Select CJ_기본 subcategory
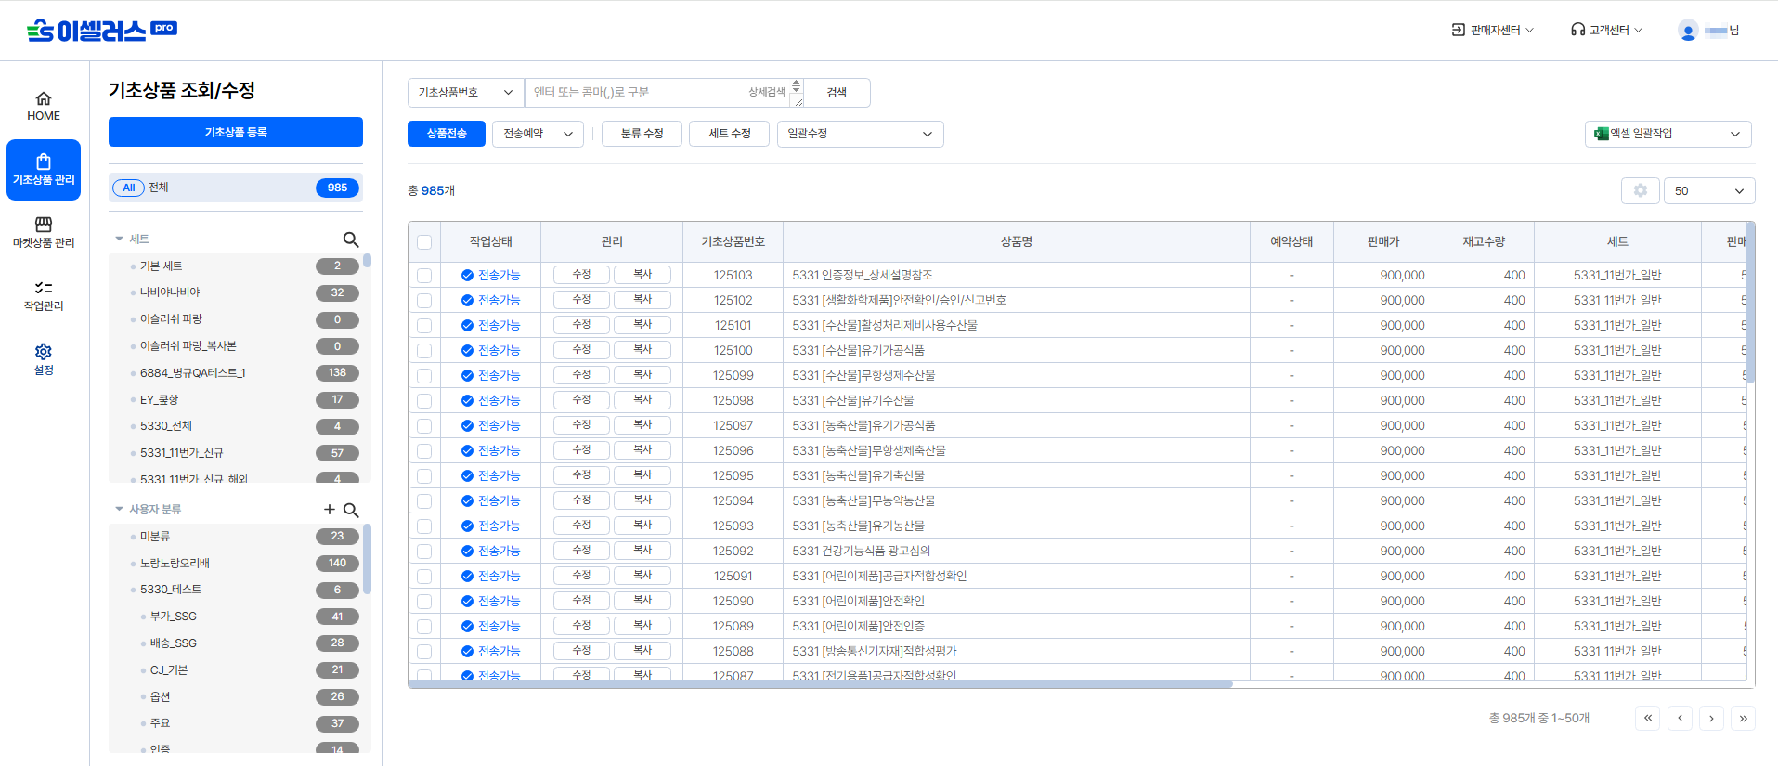Image resolution: width=1778 pixels, height=766 pixels. click(x=169, y=670)
